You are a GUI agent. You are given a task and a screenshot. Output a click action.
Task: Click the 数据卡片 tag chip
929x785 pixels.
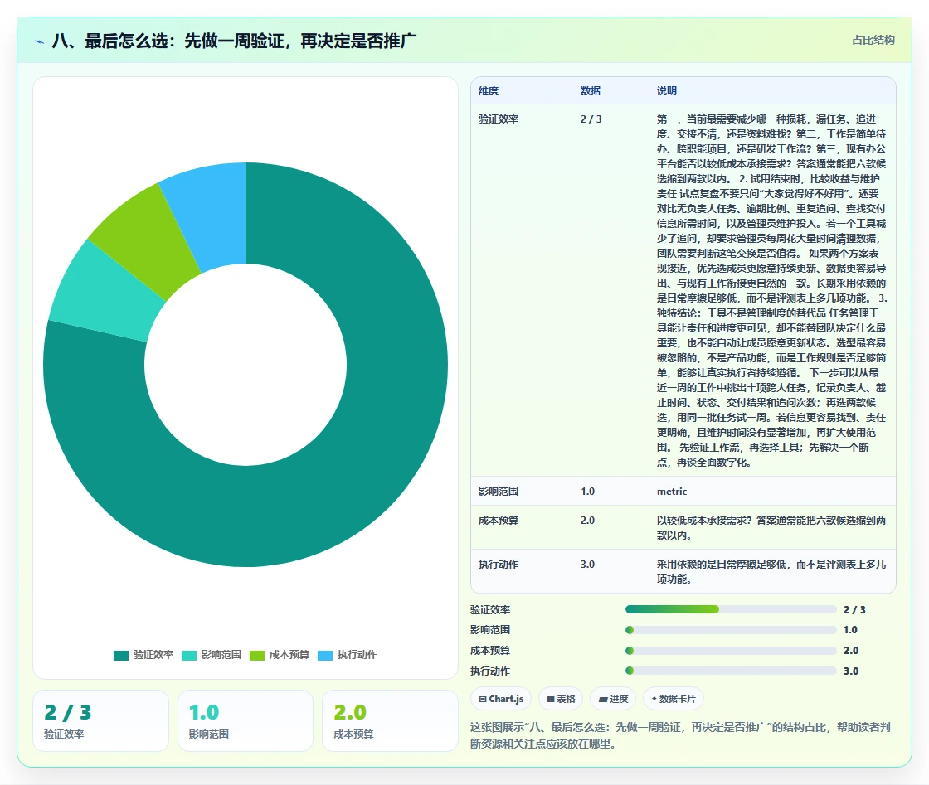pos(673,699)
